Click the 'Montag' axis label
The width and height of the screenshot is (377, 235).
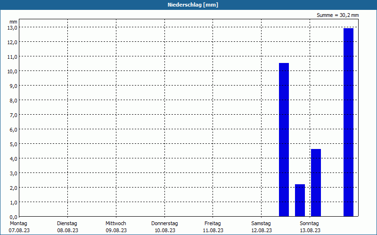coord(18,223)
